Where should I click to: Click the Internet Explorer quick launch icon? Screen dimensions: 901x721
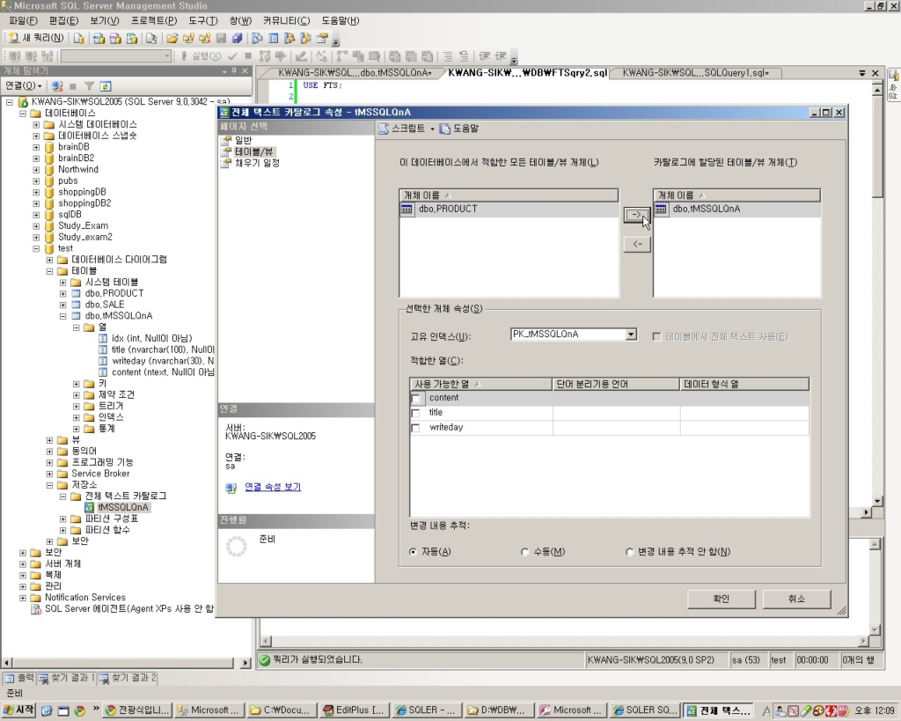pos(47,710)
